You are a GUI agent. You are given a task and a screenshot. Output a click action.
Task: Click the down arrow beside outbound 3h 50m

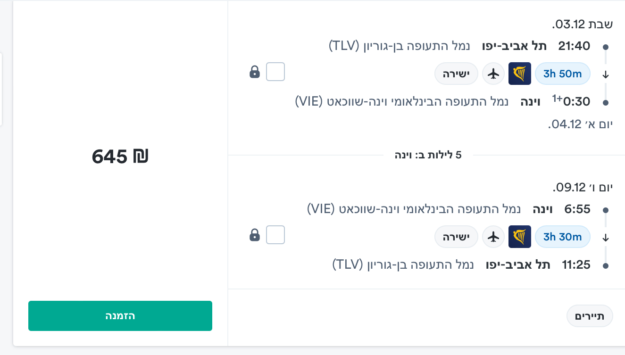pyautogui.click(x=606, y=74)
